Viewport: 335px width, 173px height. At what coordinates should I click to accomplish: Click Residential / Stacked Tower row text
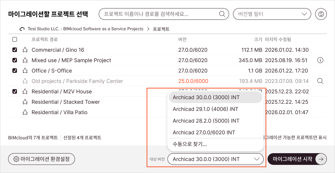[x=66, y=102]
